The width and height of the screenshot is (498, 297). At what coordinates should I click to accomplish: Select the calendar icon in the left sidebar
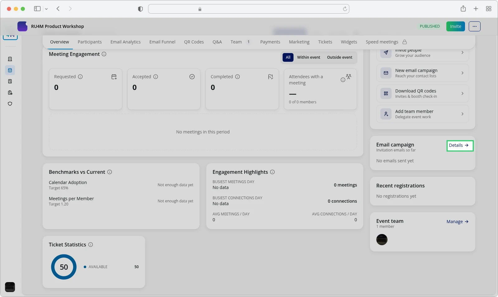coord(10,70)
